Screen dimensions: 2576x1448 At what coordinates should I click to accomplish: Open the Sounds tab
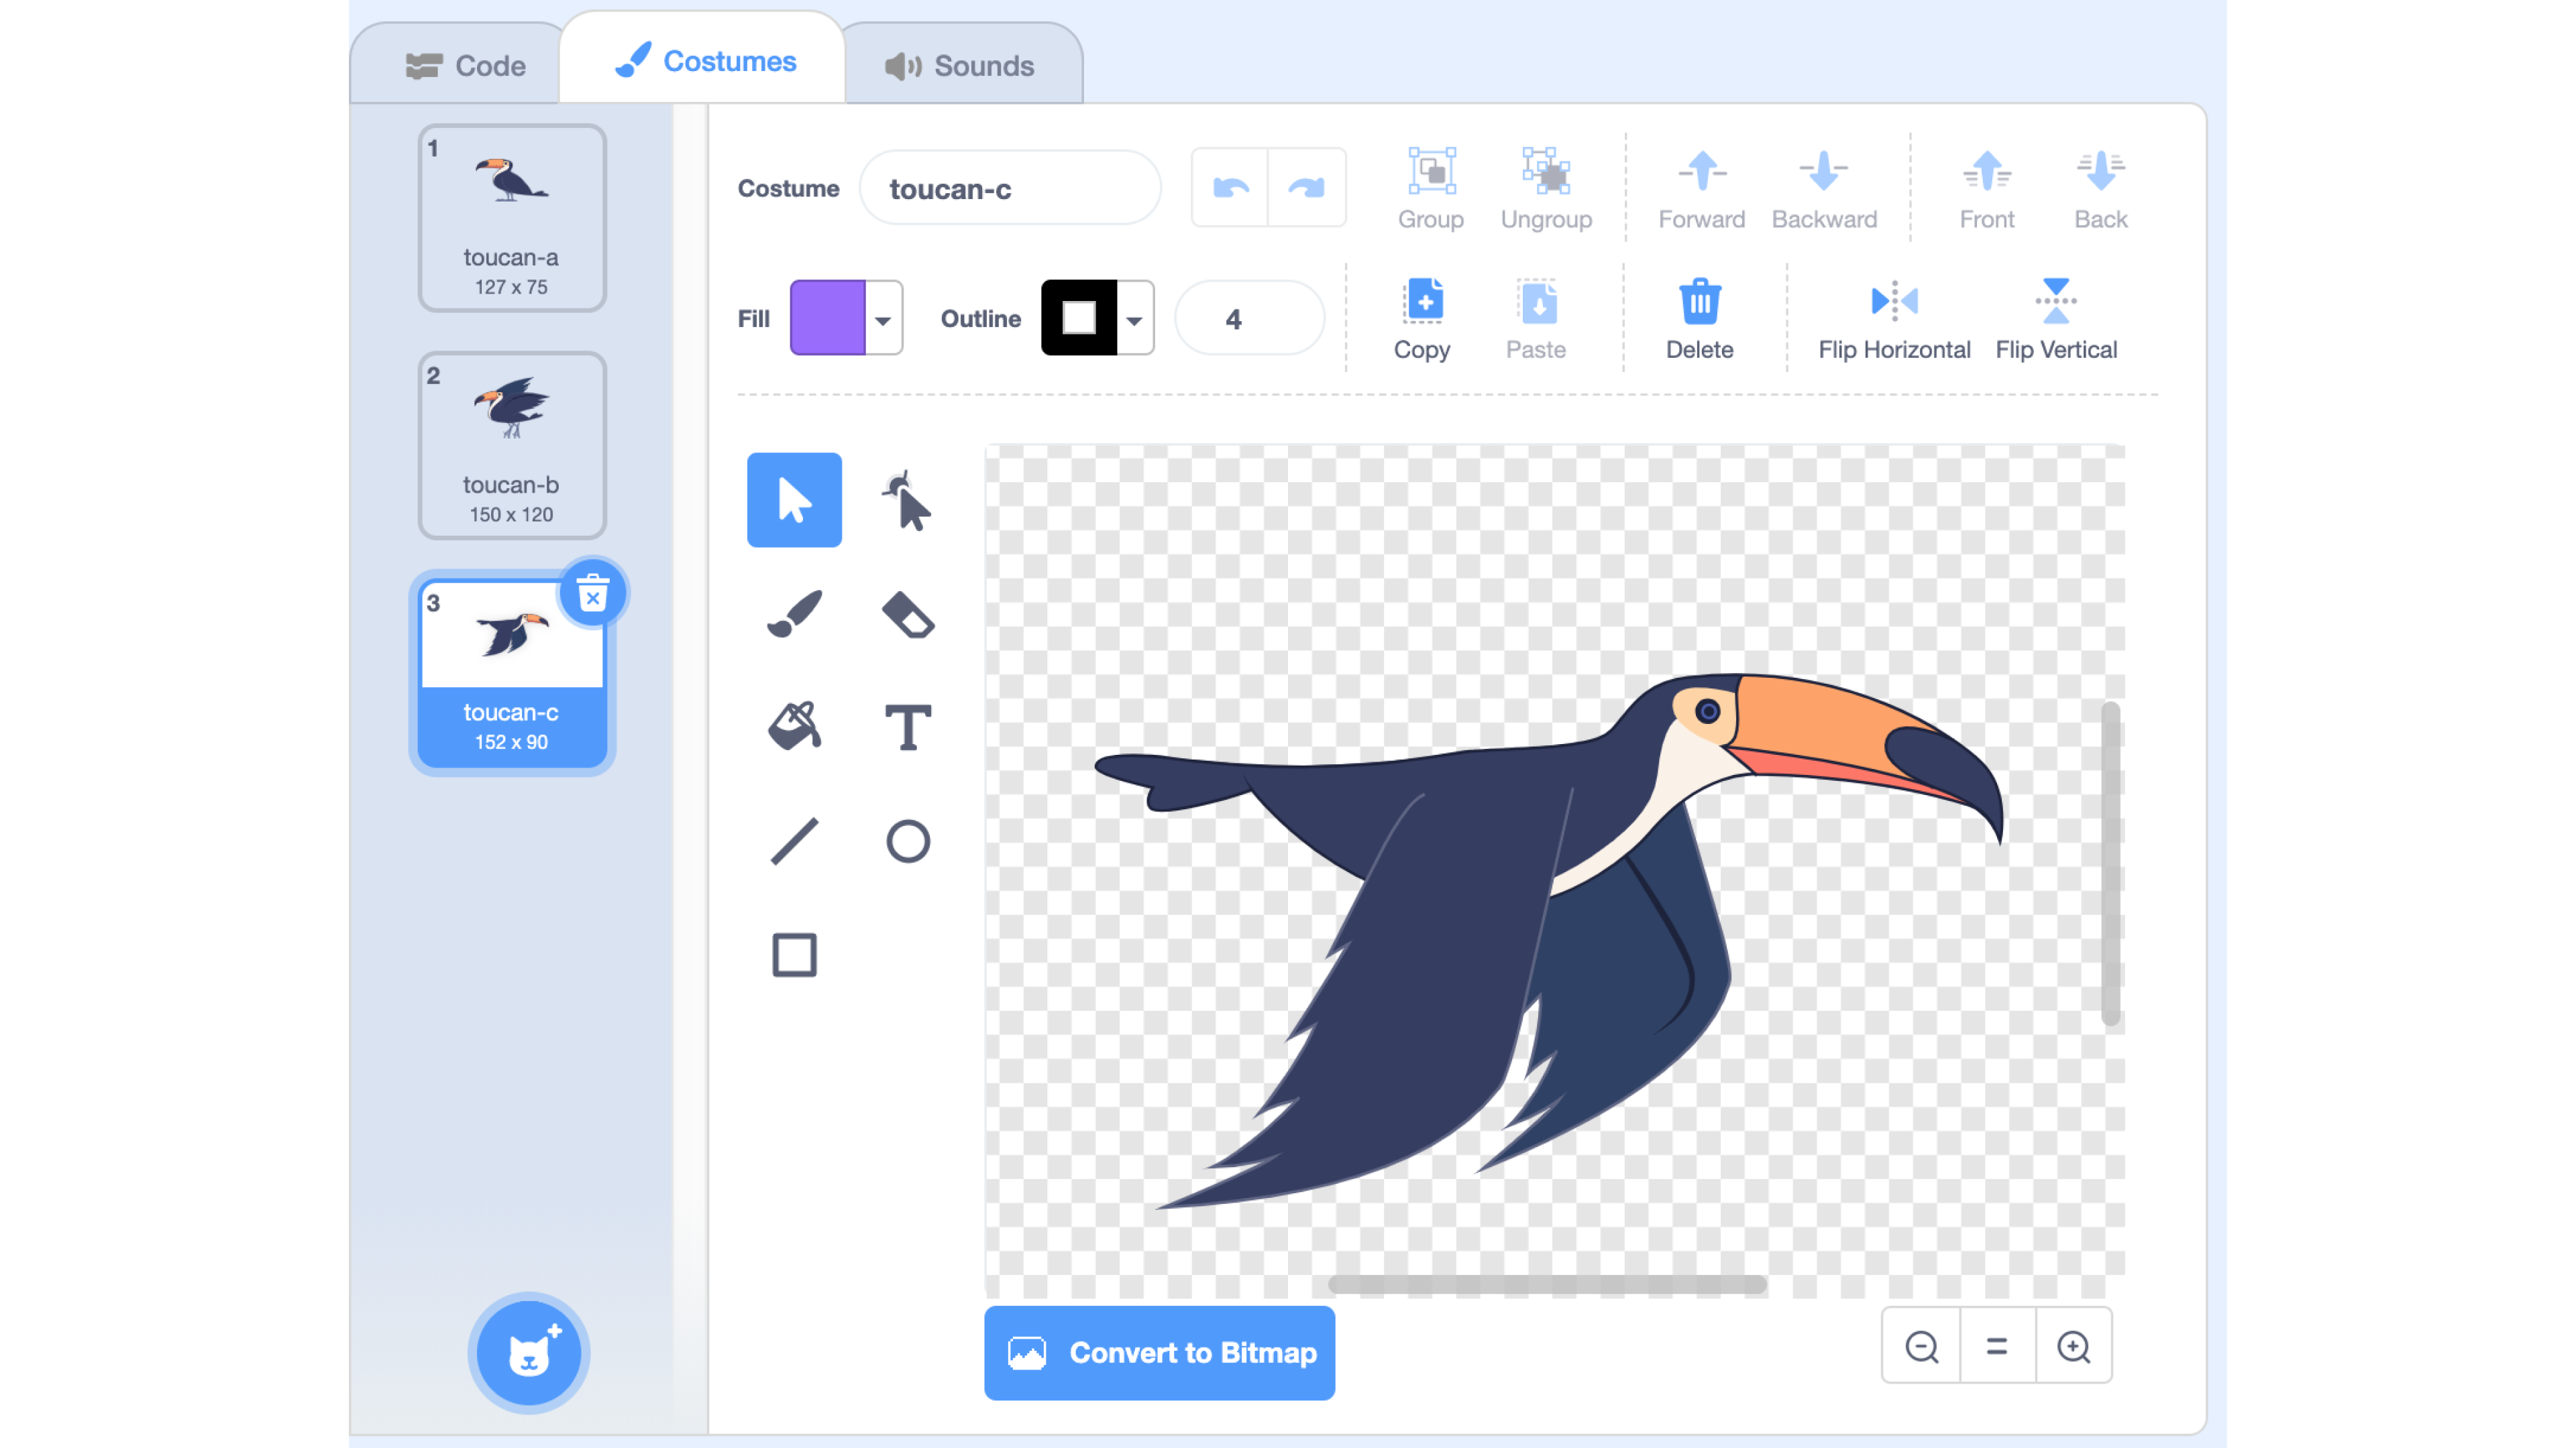point(960,66)
